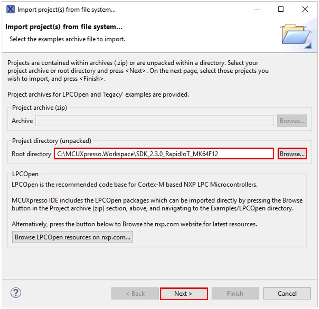
Task: Click the 'Root directory' label
Action: (x=32, y=154)
